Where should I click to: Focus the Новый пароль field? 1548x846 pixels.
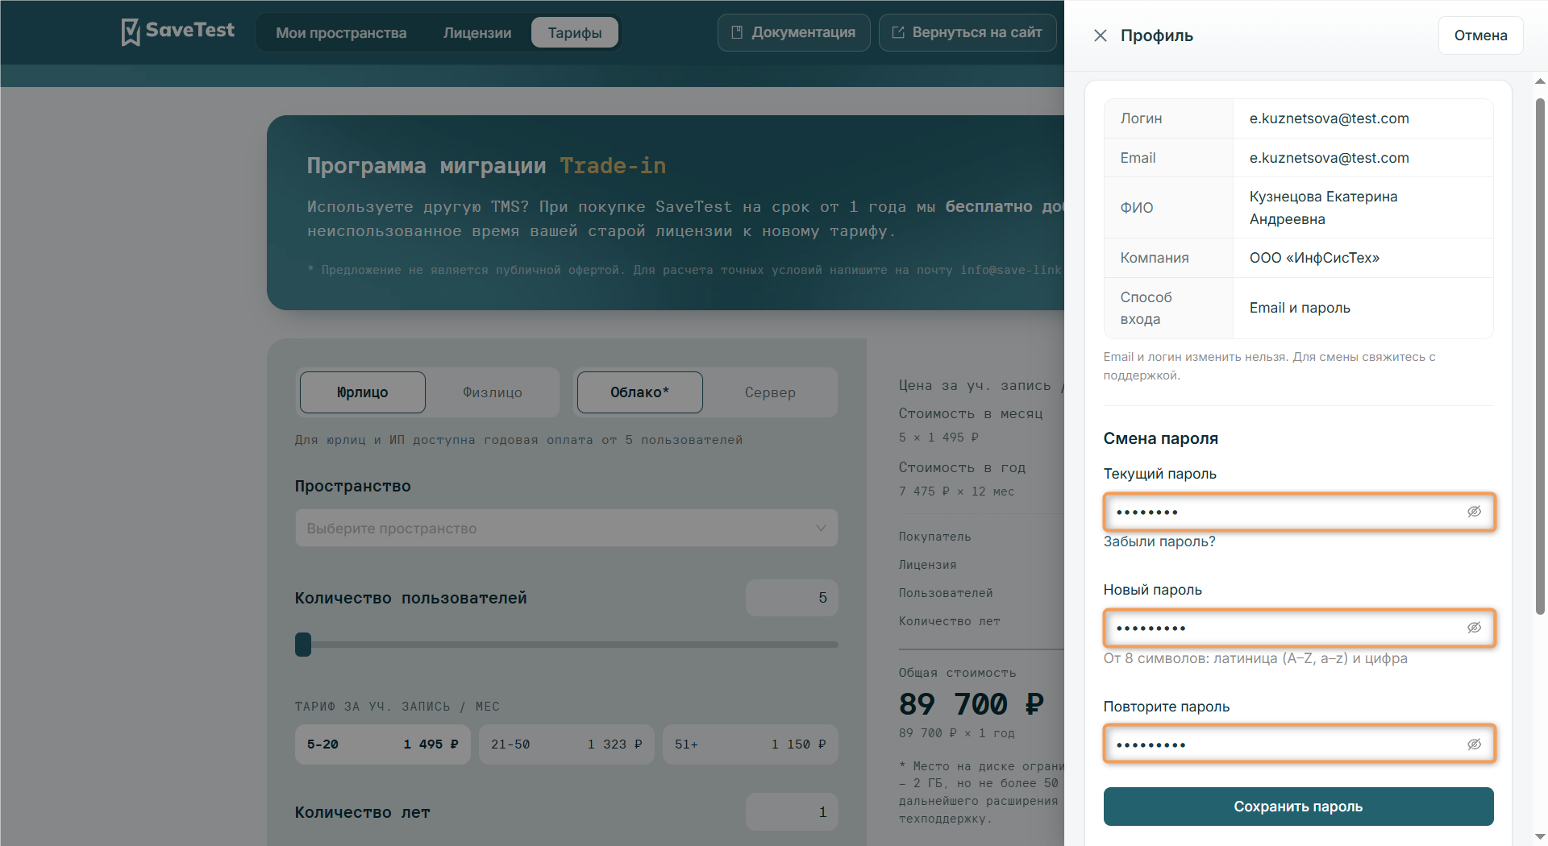coord(1298,628)
